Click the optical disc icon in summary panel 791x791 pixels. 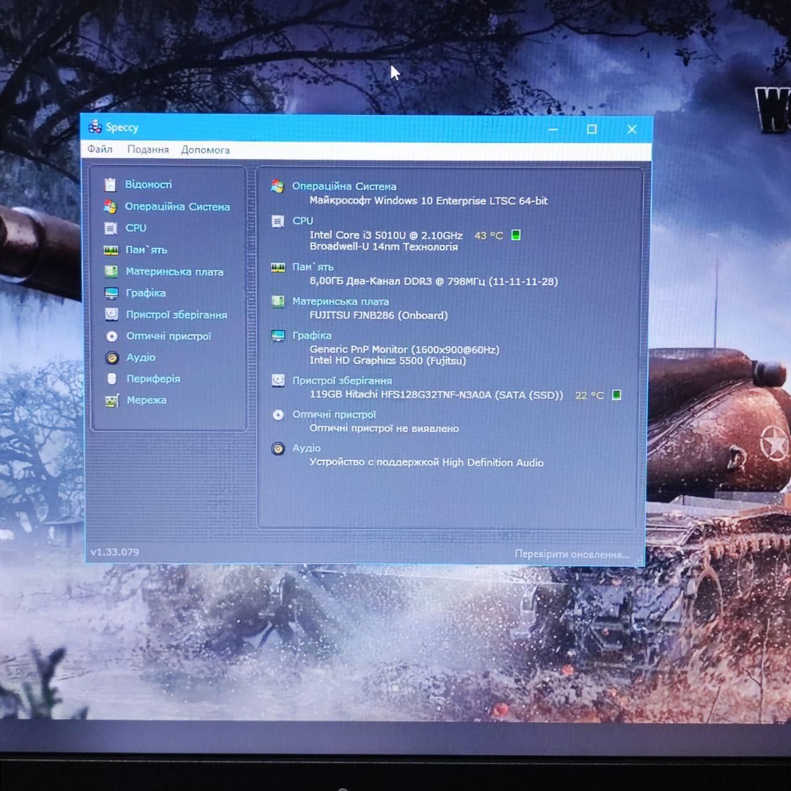(x=278, y=415)
